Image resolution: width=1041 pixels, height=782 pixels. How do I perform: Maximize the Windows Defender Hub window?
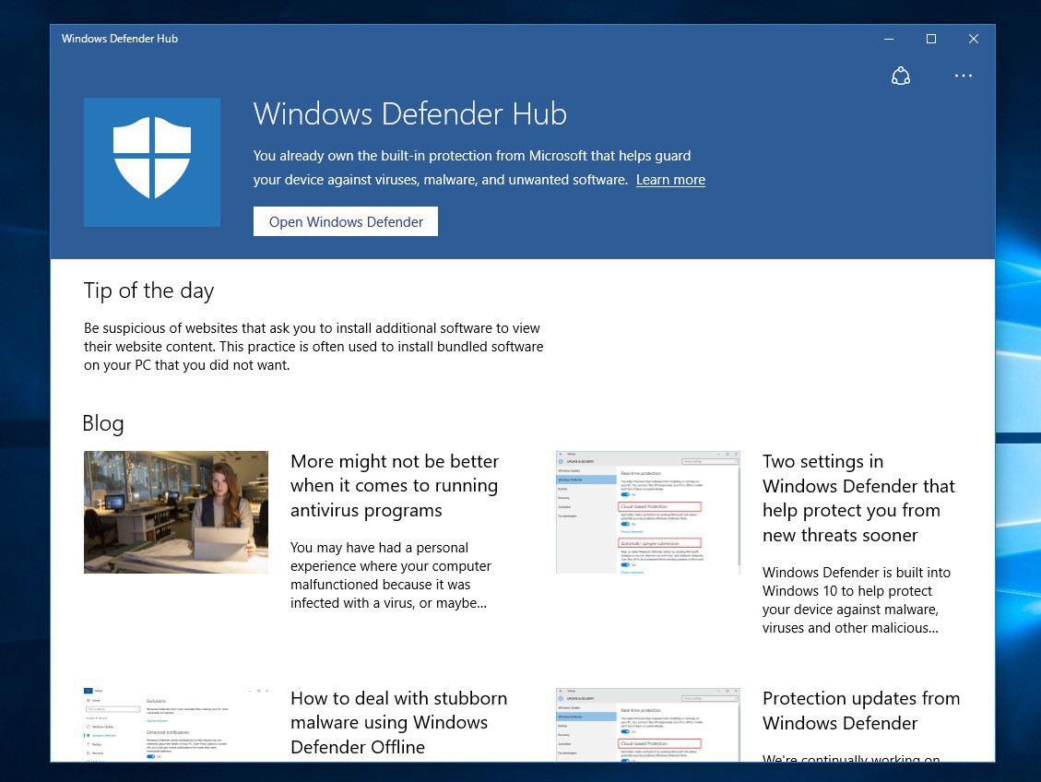click(x=930, y=39)
